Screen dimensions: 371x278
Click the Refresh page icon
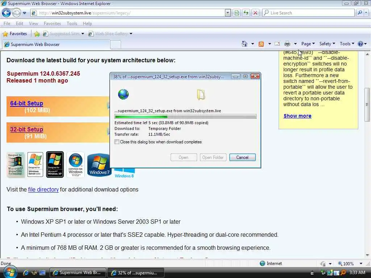coord(246,13)
